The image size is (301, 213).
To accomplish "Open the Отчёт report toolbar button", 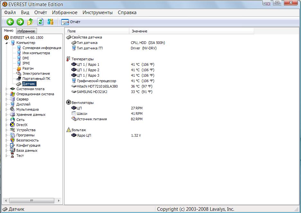I will (x=71, y=22).
